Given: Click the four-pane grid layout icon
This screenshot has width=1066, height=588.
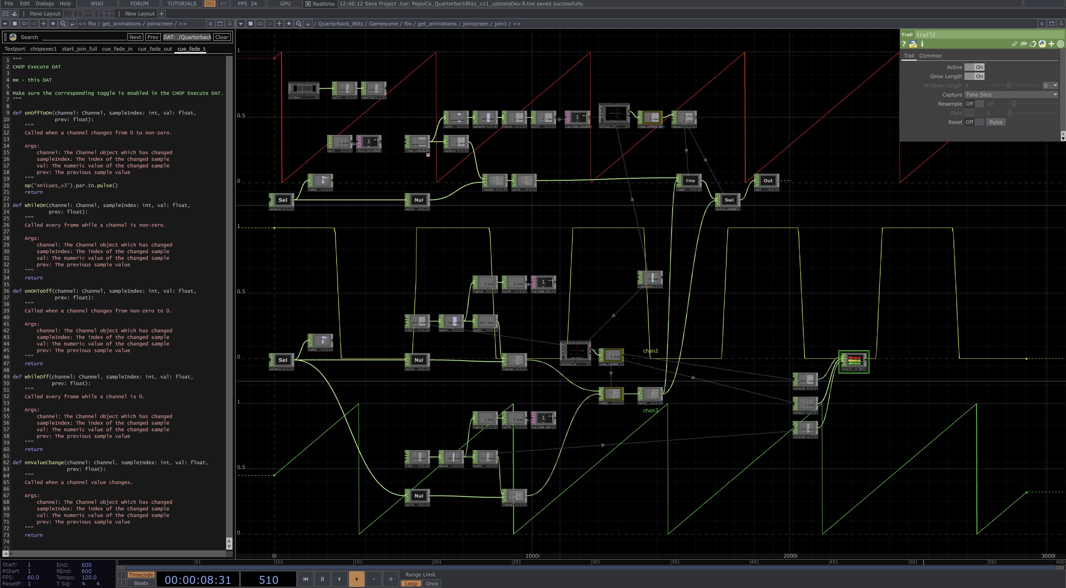Looking at the screenshot, I should tap(109, 14).
